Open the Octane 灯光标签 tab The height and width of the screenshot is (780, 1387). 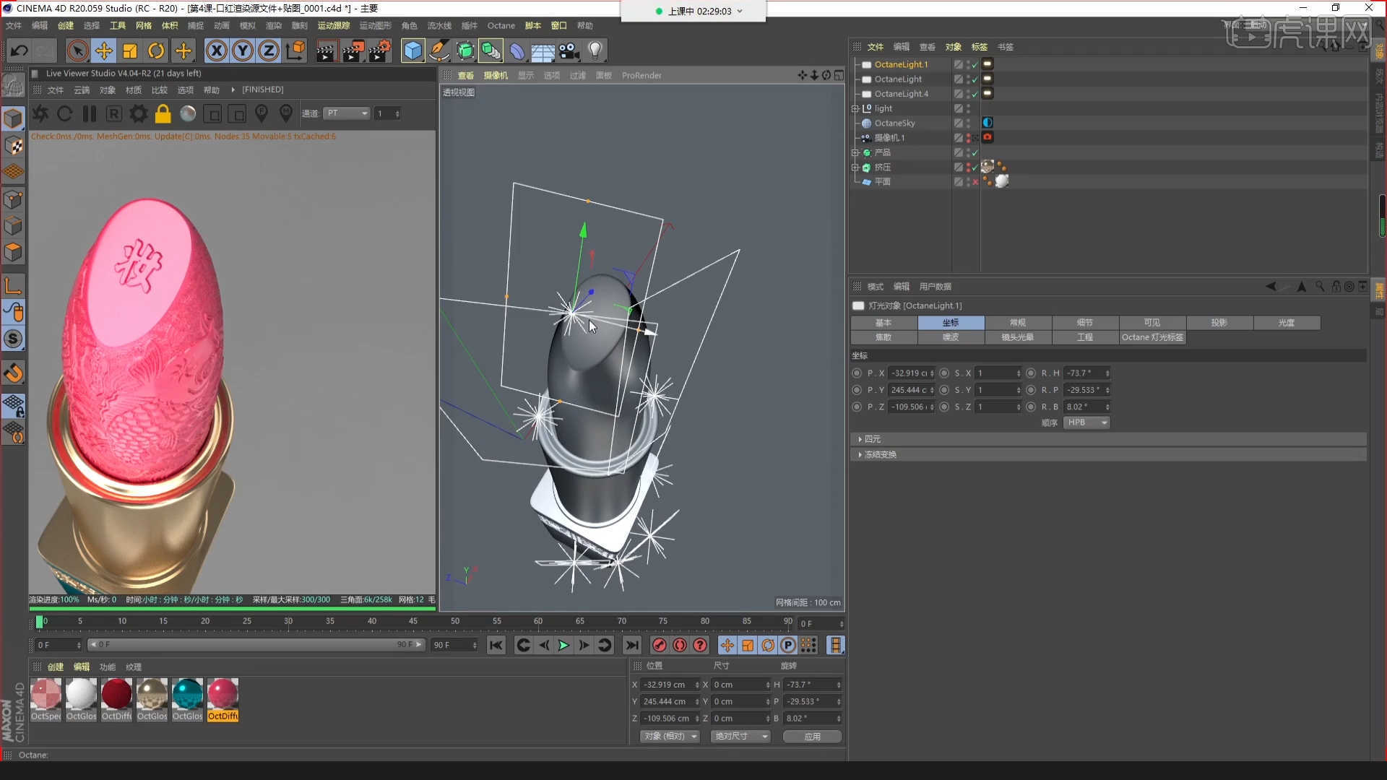tap(1152, 337)
